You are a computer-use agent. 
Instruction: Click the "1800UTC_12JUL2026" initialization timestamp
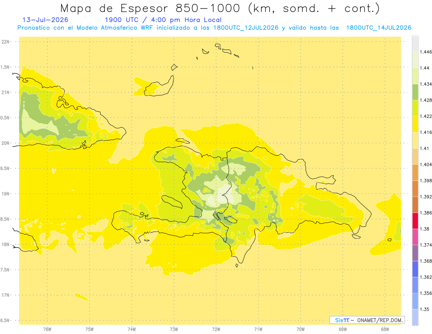coord(246,28)
